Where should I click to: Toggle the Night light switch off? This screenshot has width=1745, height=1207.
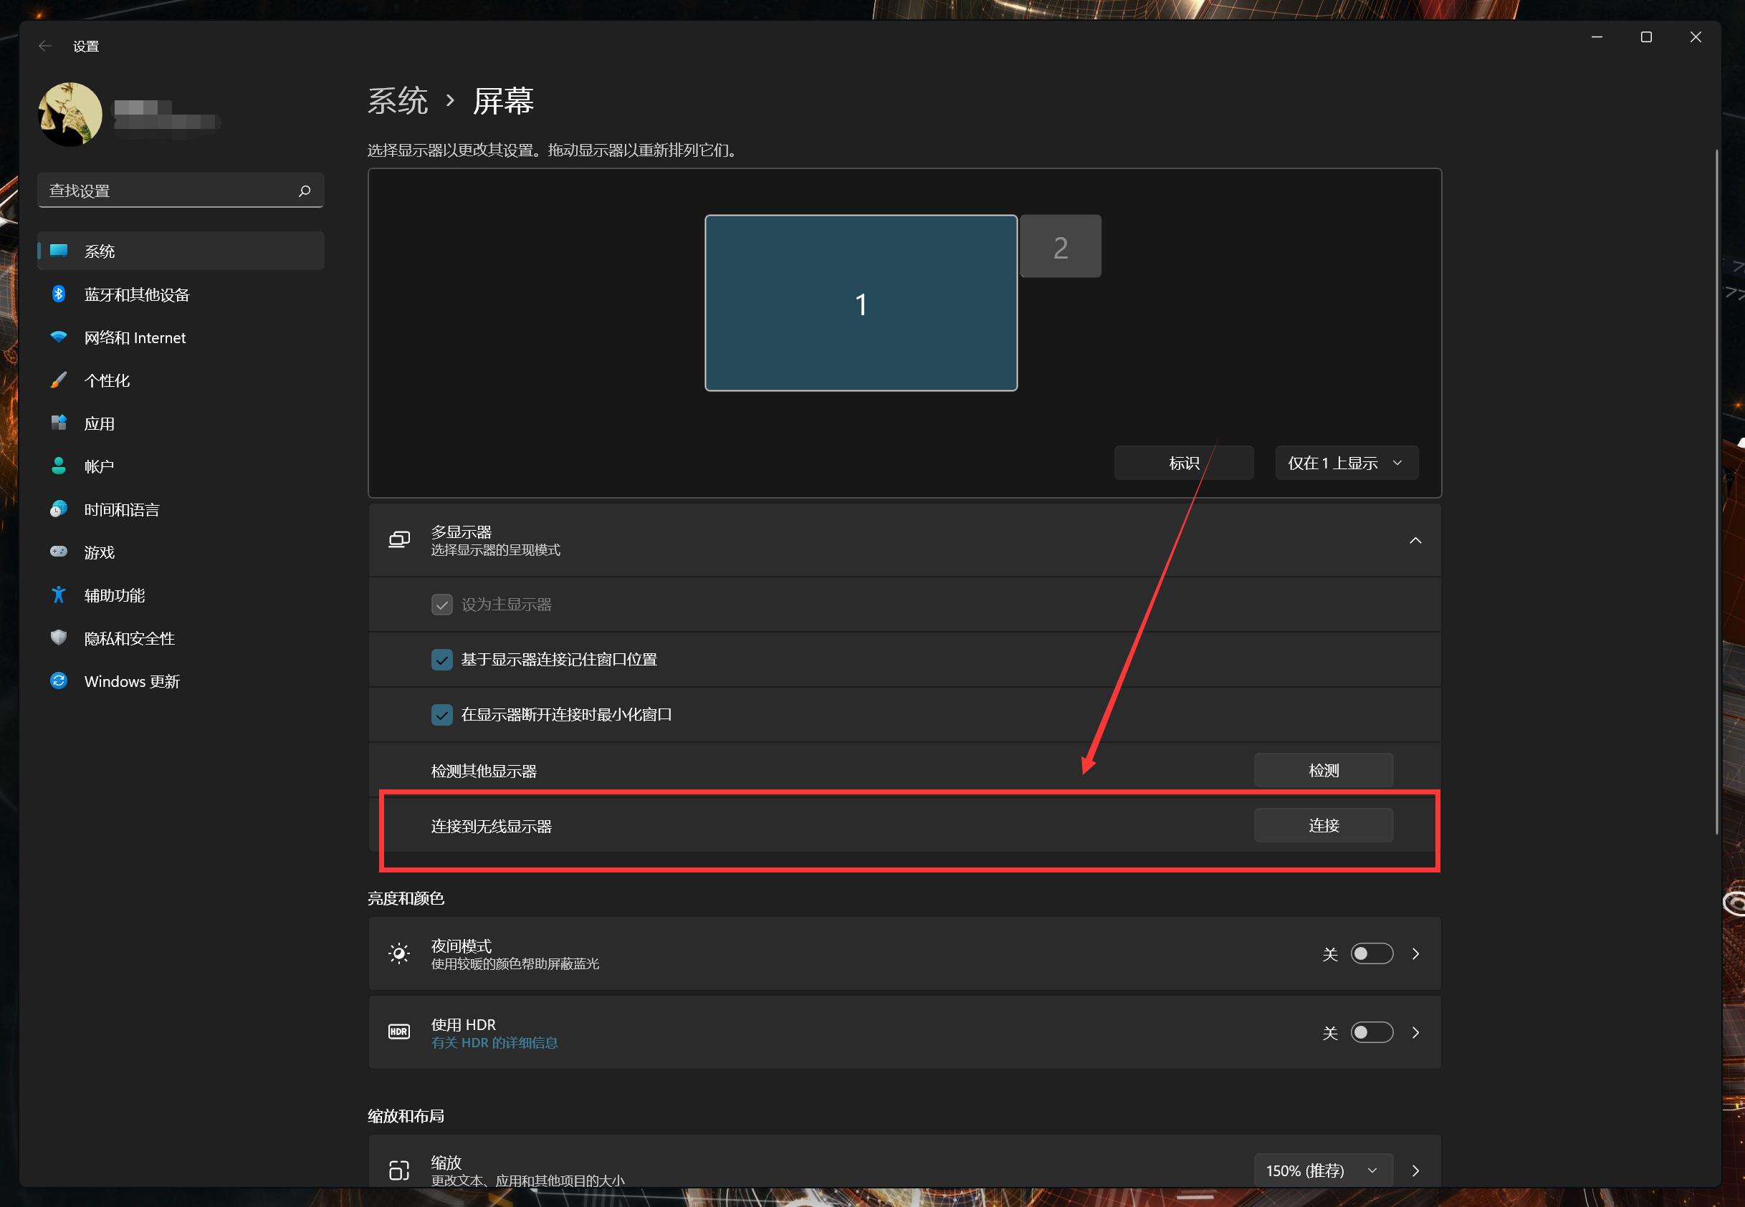tap(1372, 953)
